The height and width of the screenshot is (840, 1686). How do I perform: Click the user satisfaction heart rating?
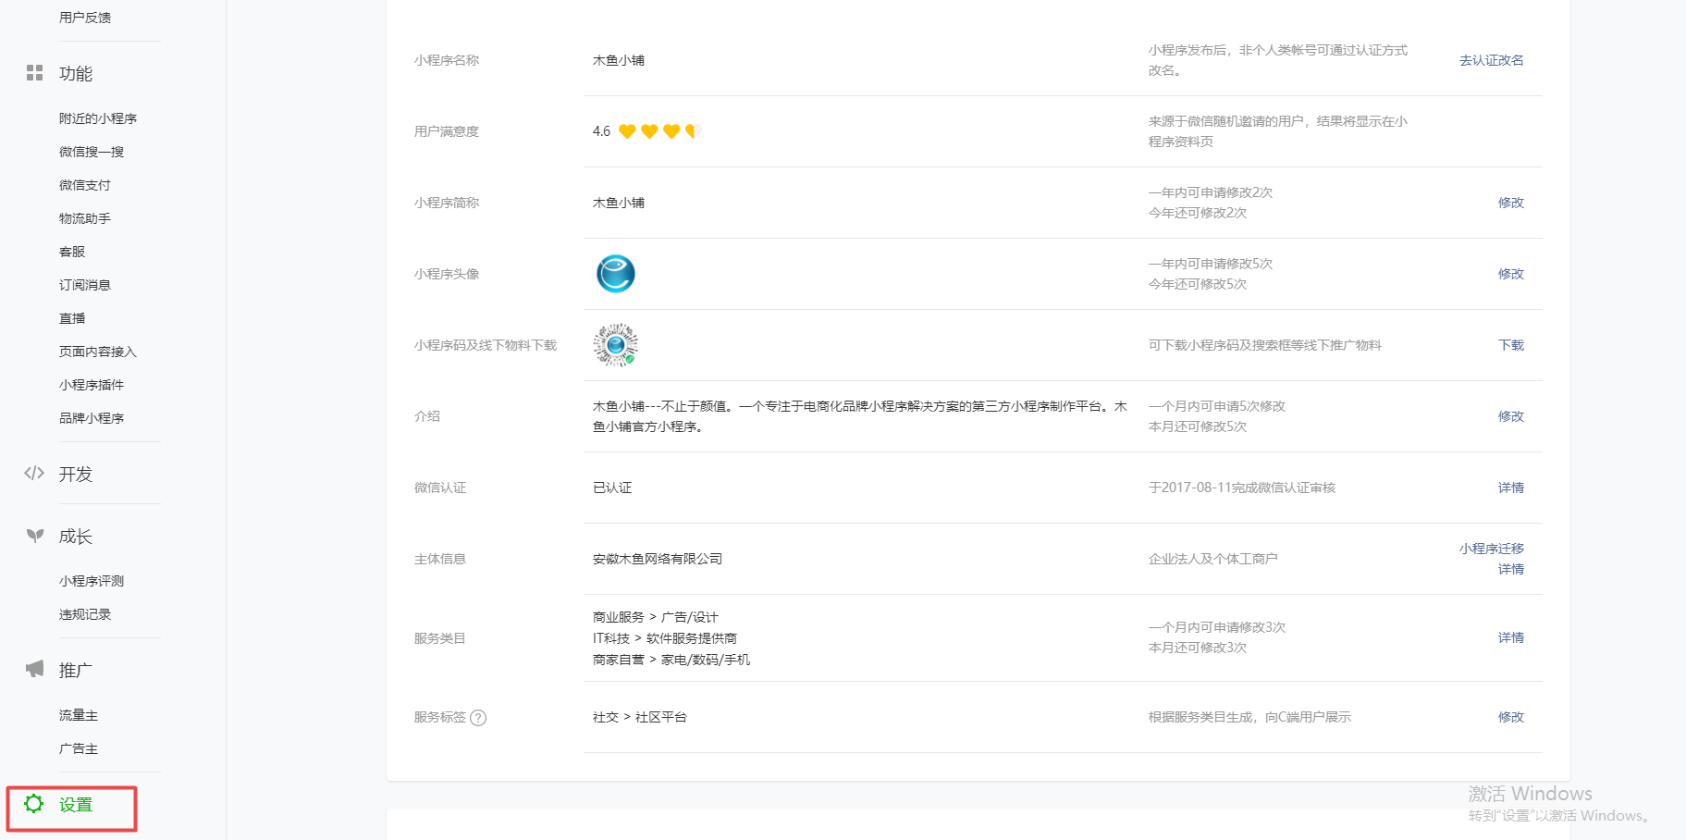(660, 131)
